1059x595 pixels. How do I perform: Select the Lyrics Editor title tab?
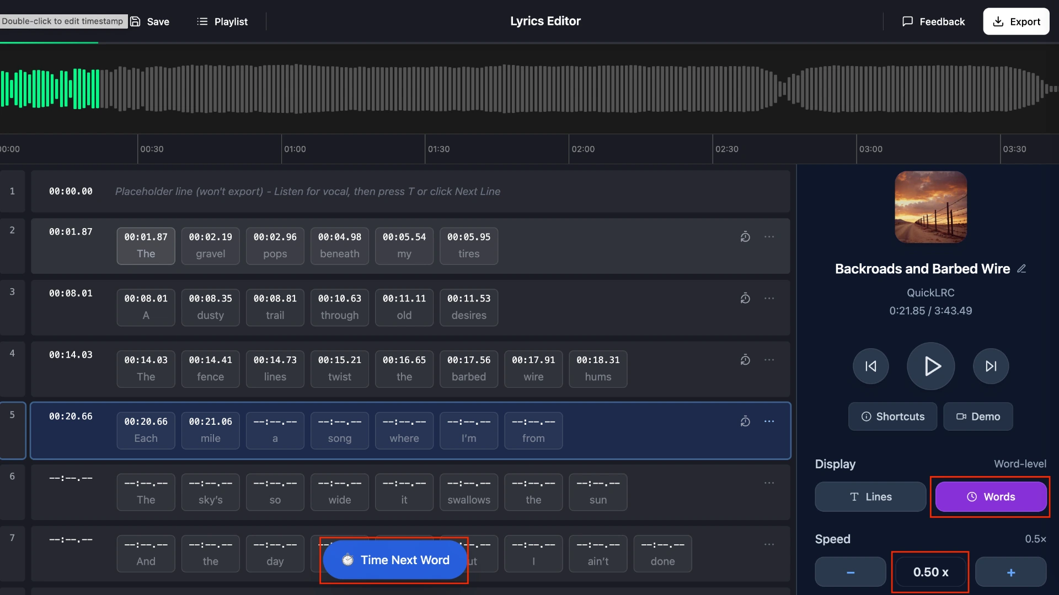pos(545,21)
